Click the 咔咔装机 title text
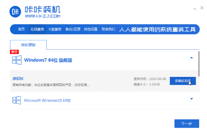207x133 pixels. pos(43,9)
